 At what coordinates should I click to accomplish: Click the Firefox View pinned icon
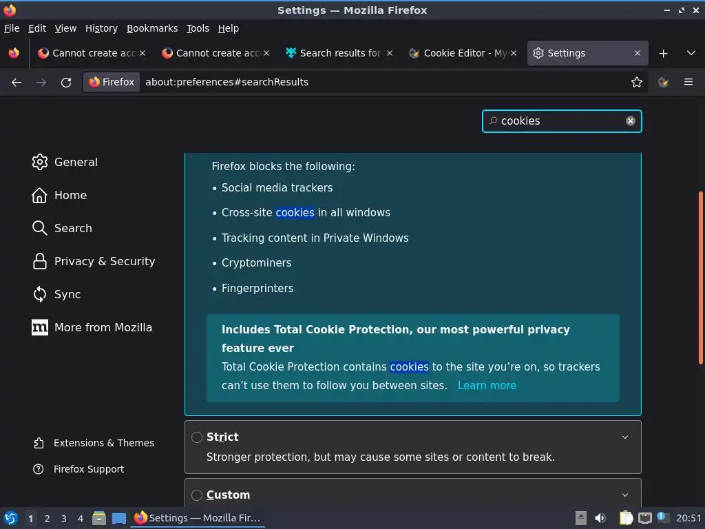[14, 53]
